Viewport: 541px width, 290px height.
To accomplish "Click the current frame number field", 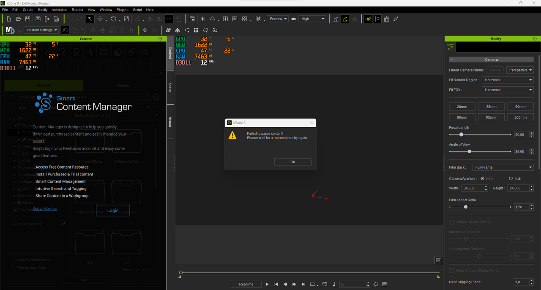I will (352, 285).
